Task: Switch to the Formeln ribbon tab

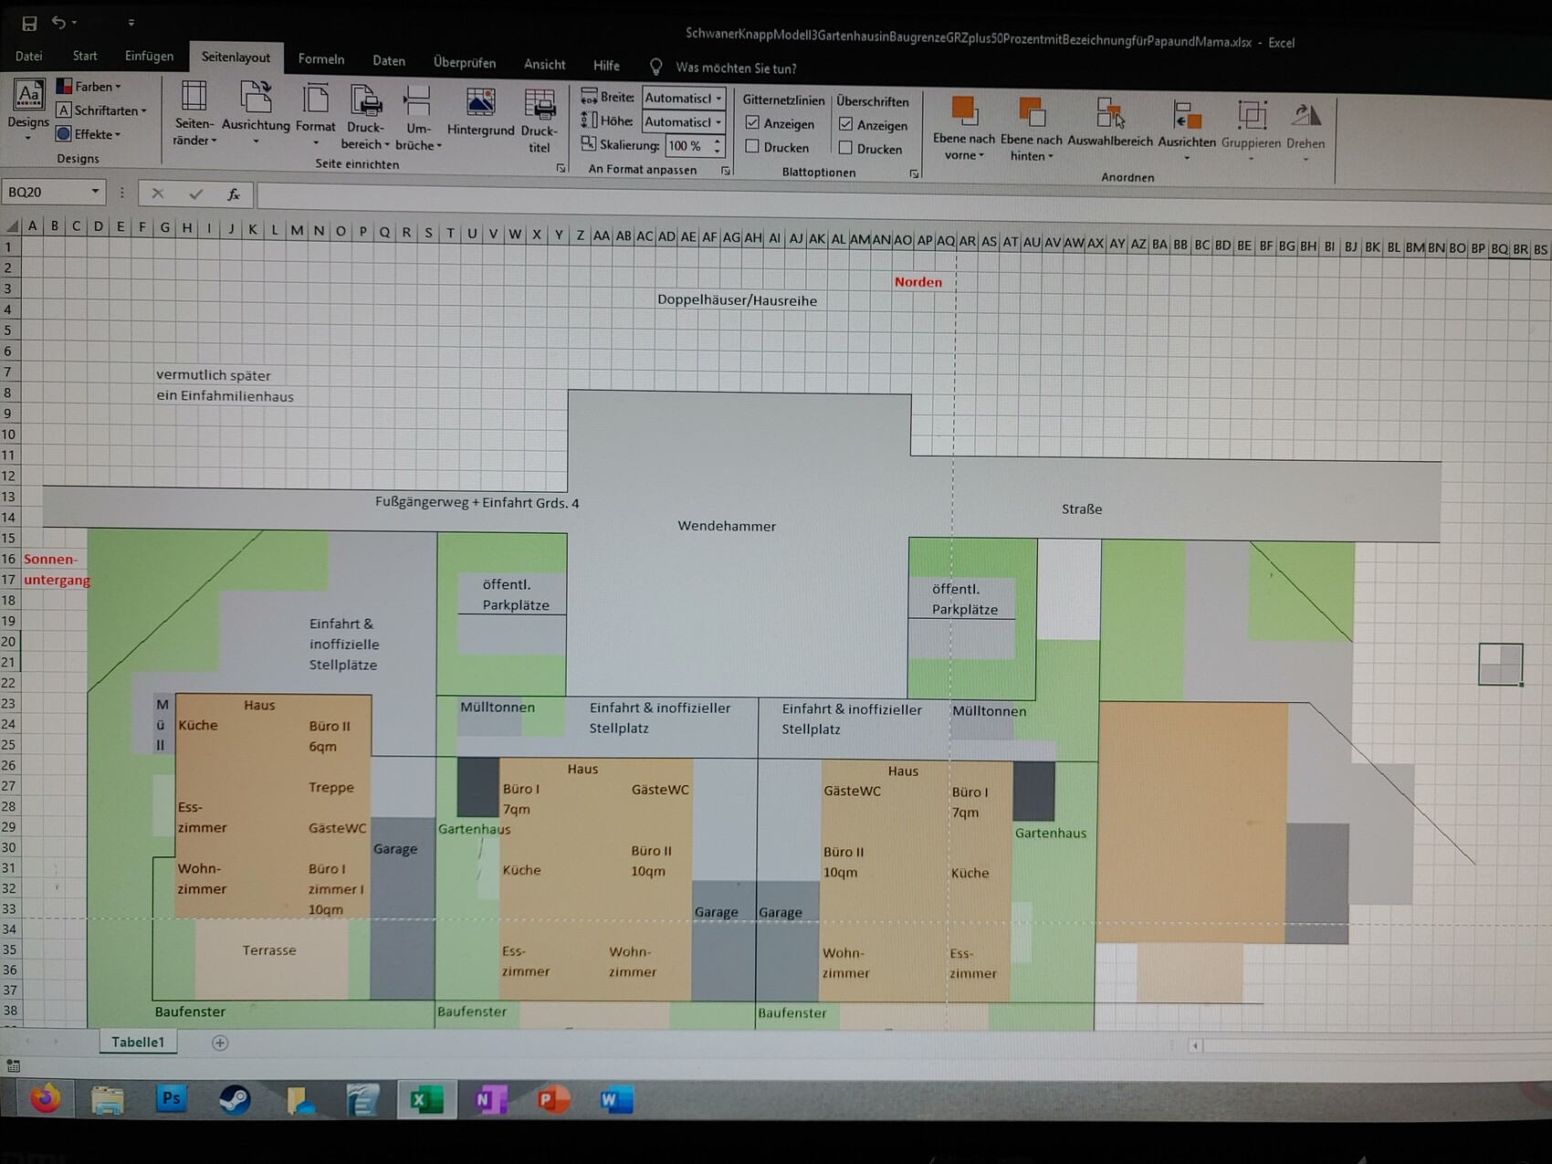Action: [320, 59]
